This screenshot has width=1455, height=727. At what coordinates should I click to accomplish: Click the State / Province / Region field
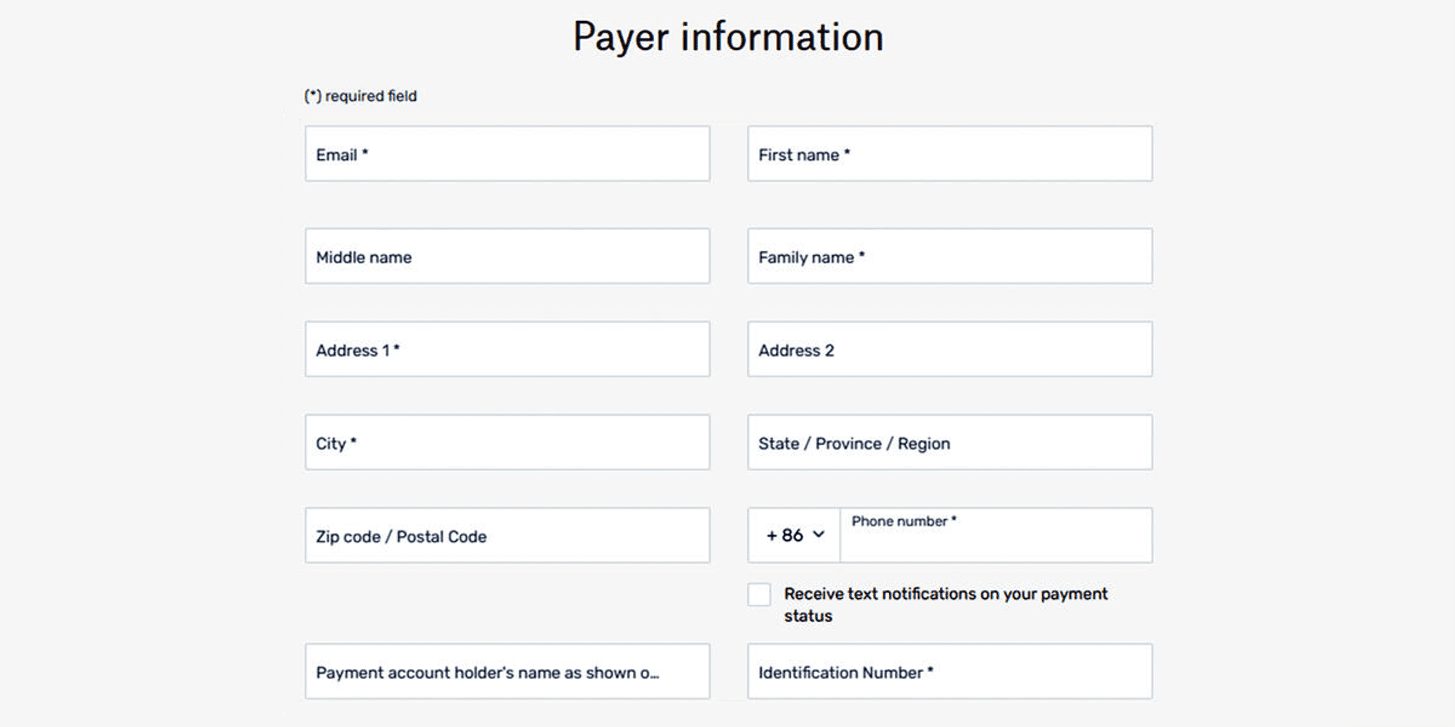(x=949, y=442)
